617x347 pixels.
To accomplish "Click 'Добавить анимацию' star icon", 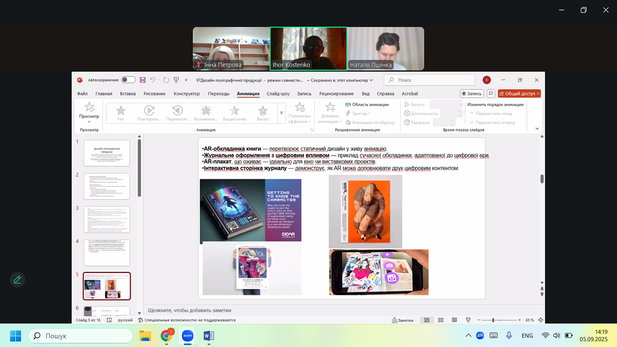I will pos(330,107).
